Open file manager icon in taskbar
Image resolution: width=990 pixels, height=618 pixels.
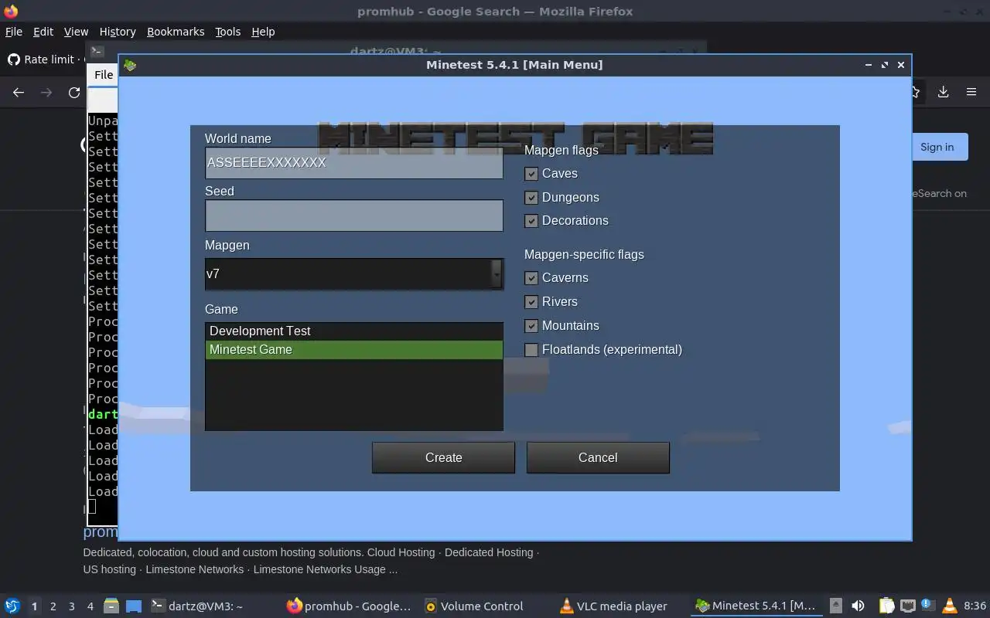(x=111, y=606)
